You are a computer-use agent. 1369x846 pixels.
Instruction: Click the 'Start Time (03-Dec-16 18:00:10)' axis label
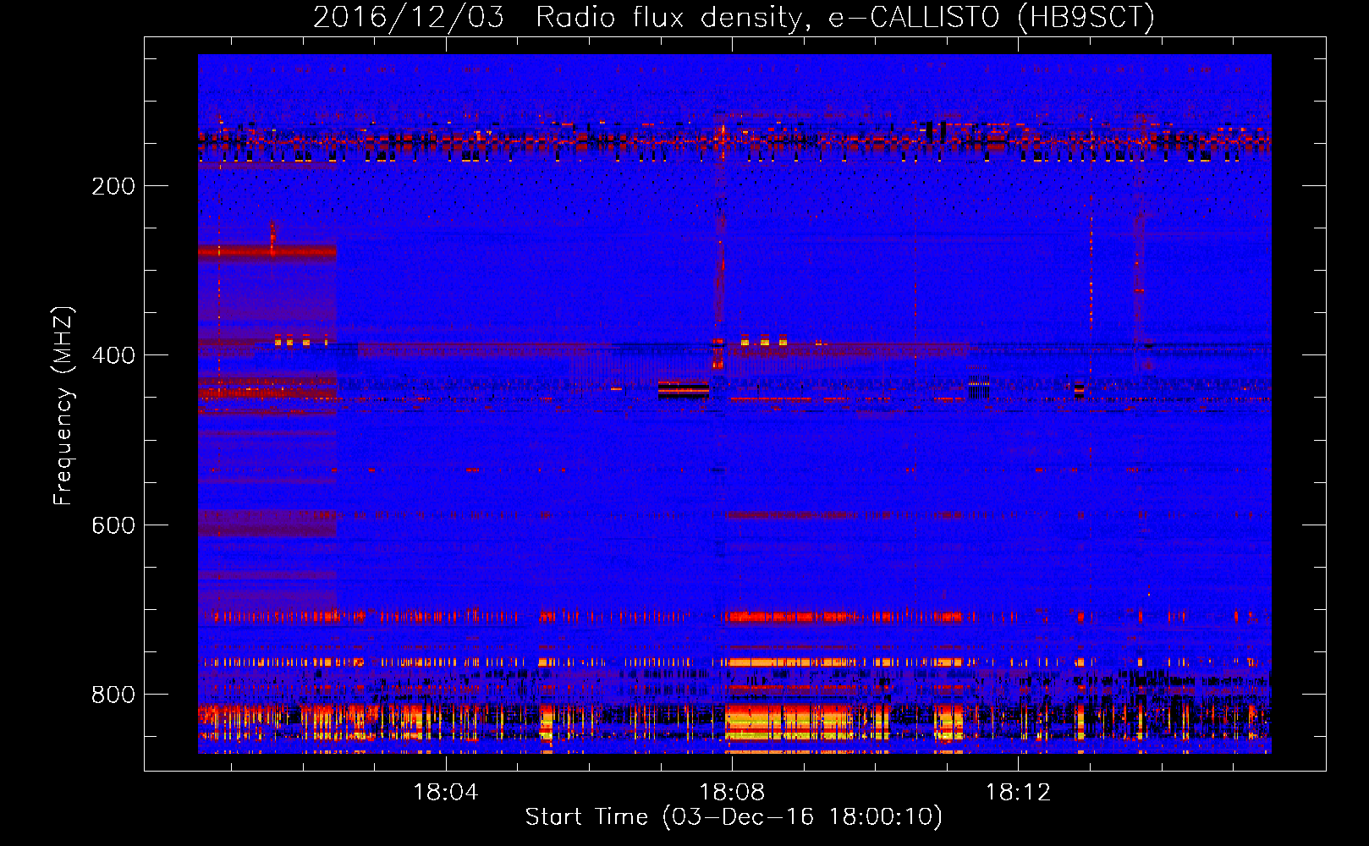(x=734, y=817)
